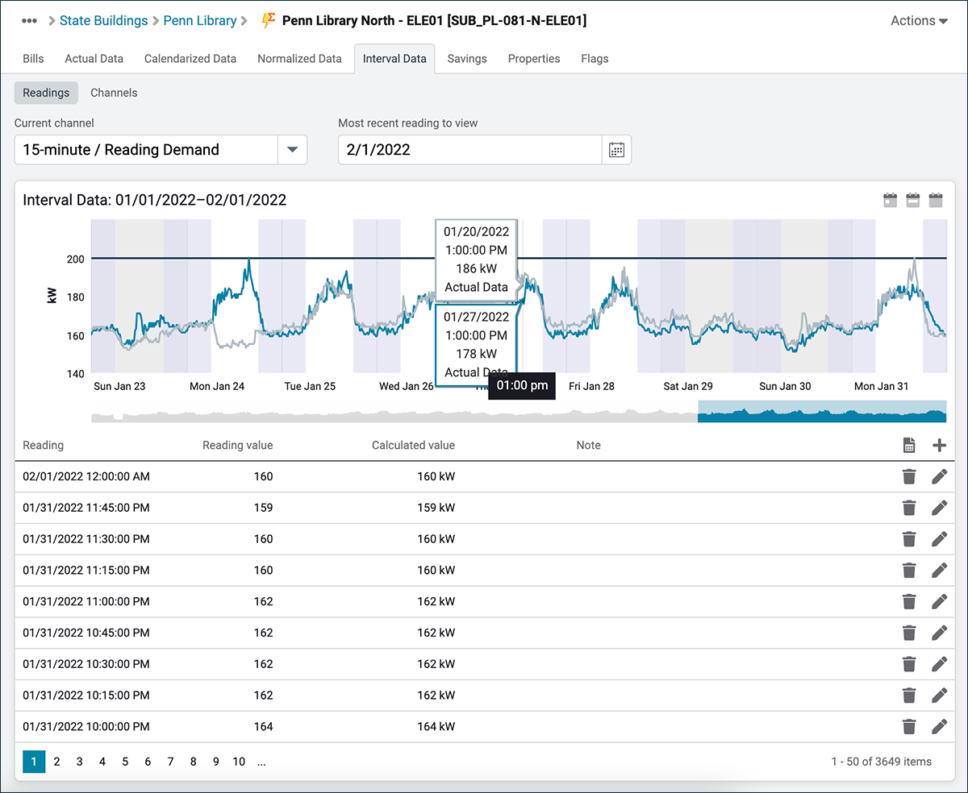Viewport: 968px width, 793px height.
Task: Open calendar picker for most recent reading
Action: click(x=616, y=150)
